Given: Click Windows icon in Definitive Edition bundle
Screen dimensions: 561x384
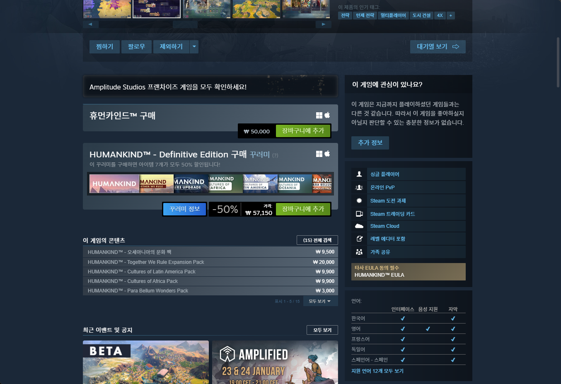Looking at the screenshot, I should tap(319, 154).
